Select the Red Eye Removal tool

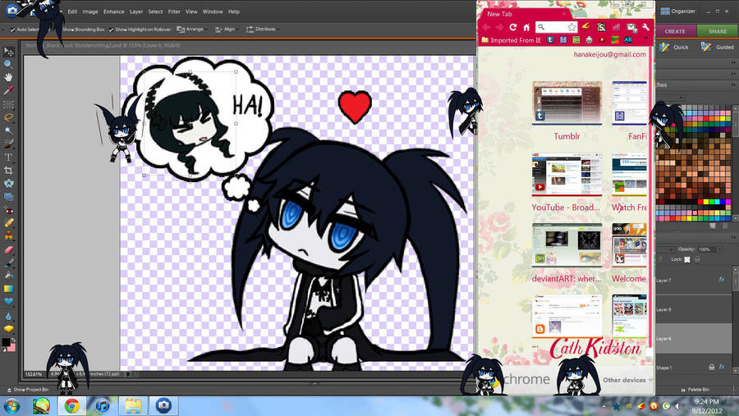pos(8,211)
